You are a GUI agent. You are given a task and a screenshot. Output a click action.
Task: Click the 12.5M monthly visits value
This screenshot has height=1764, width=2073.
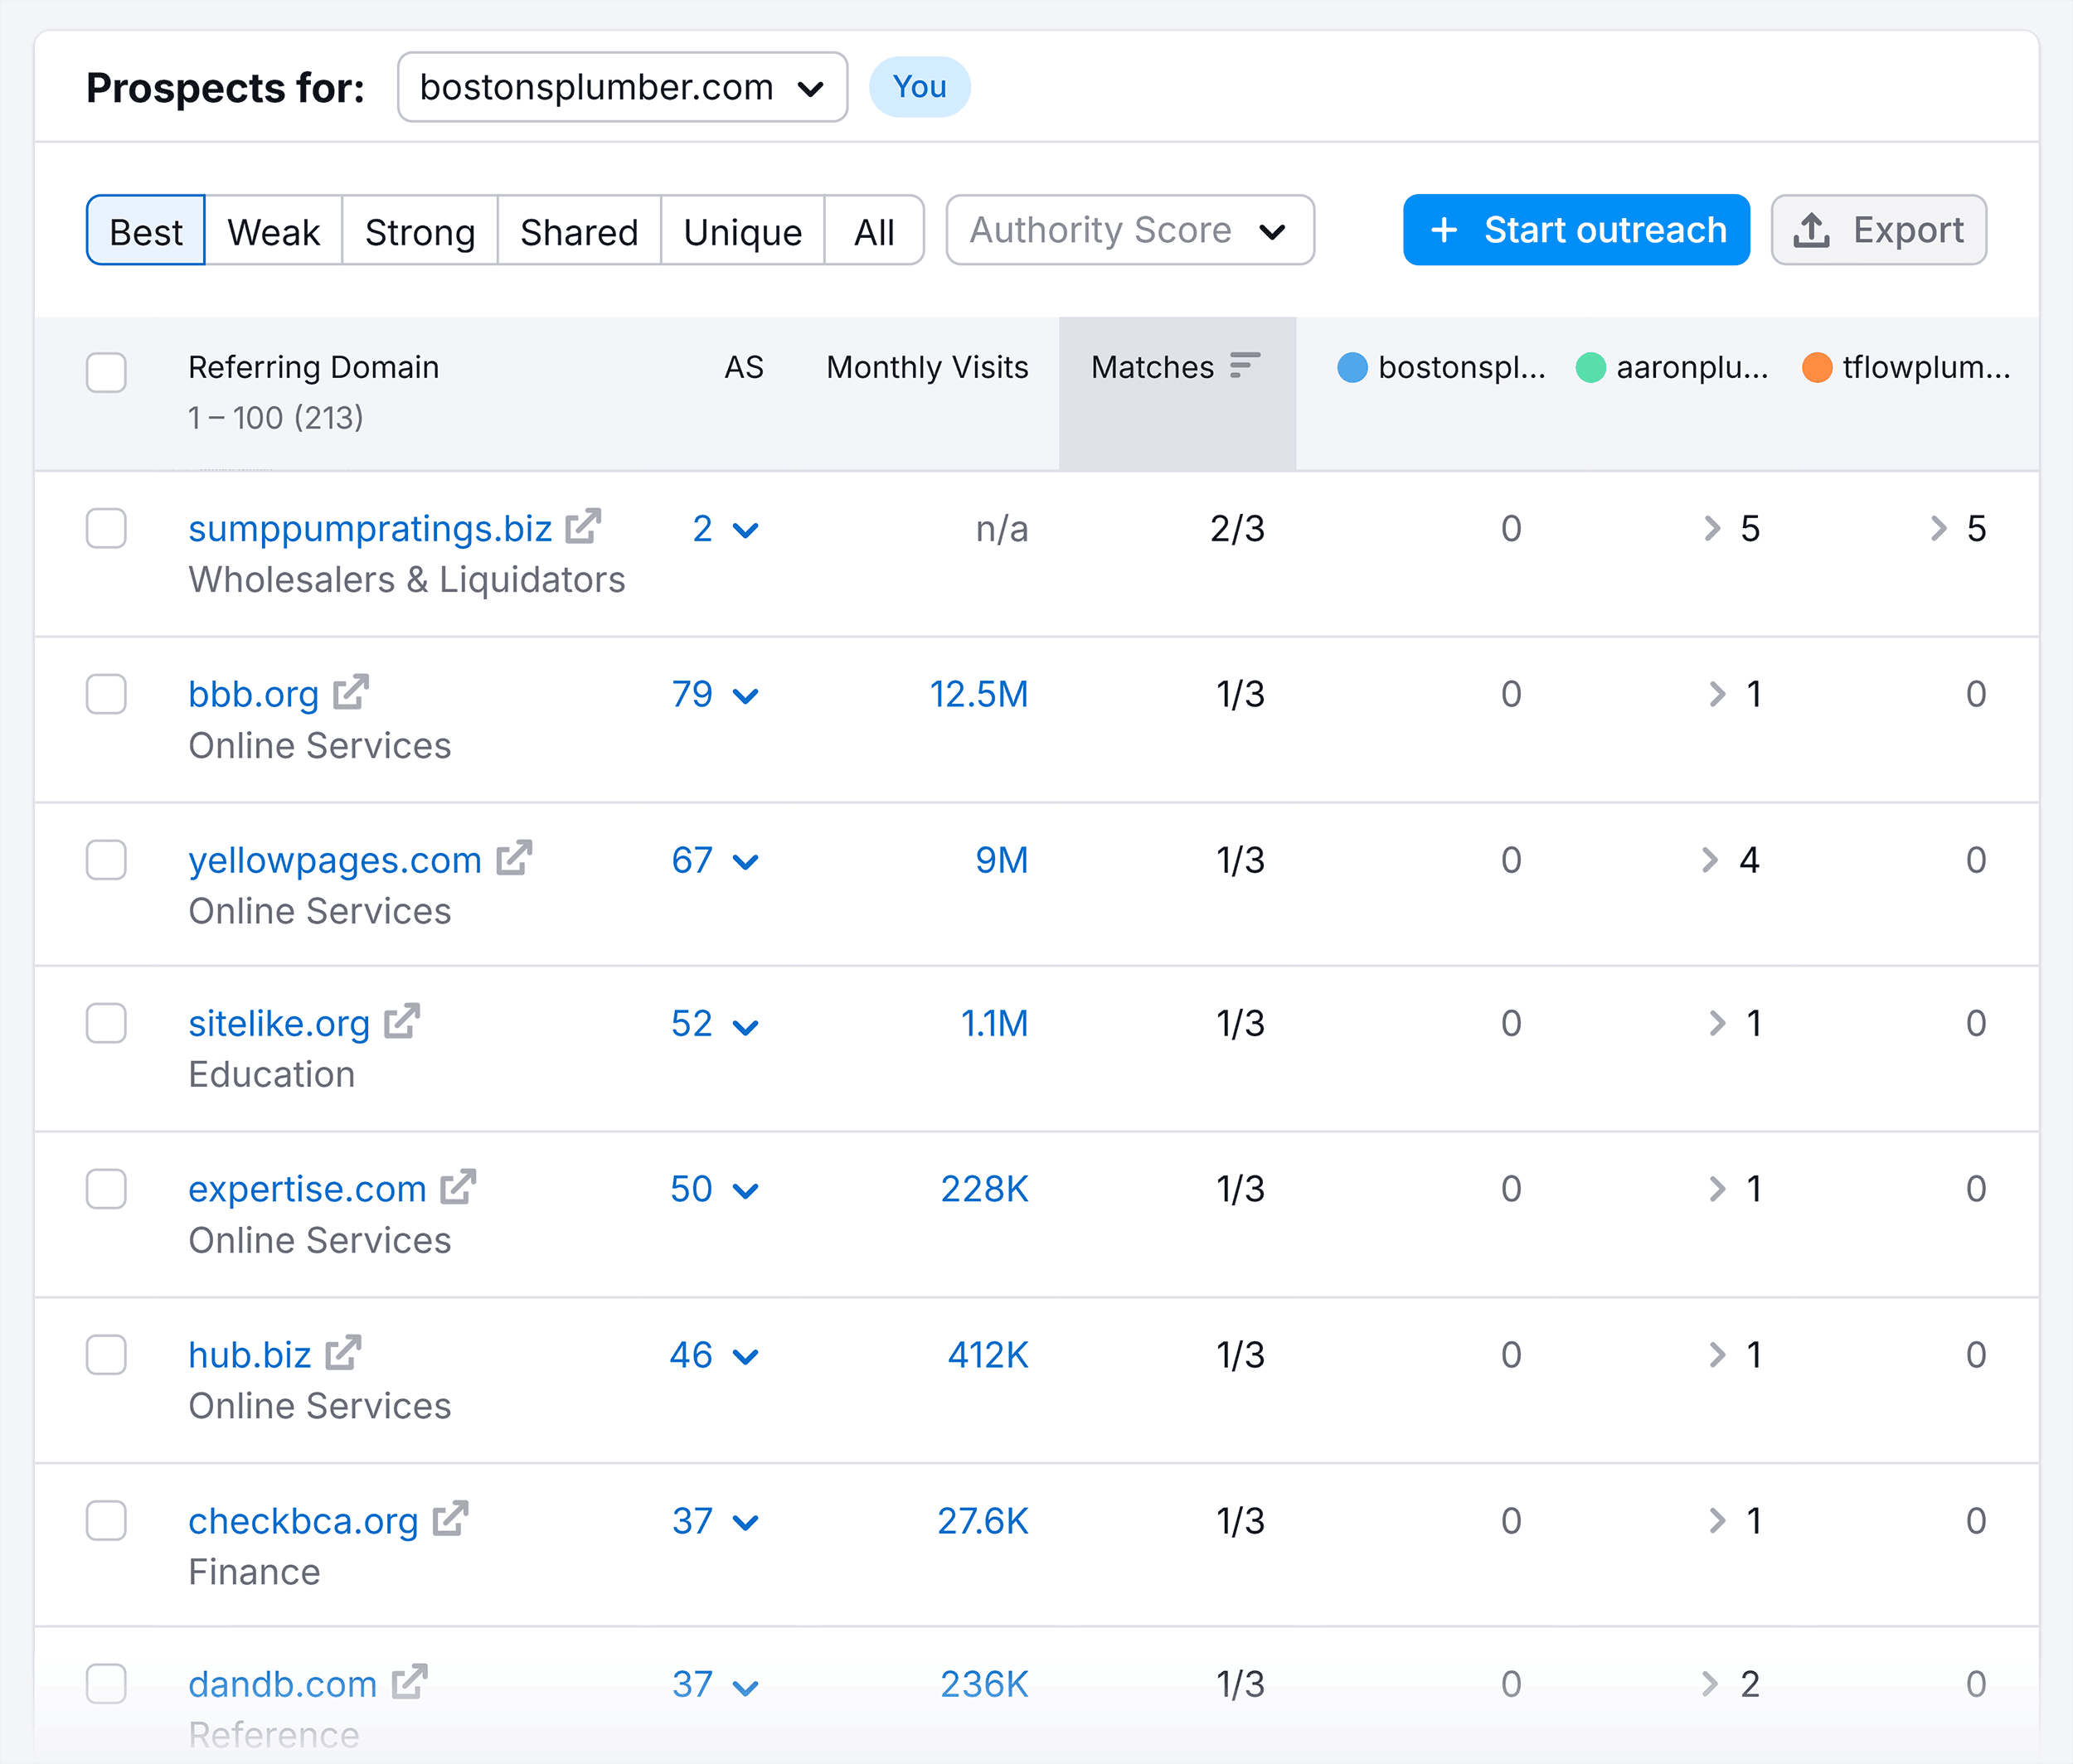(978, 694)
